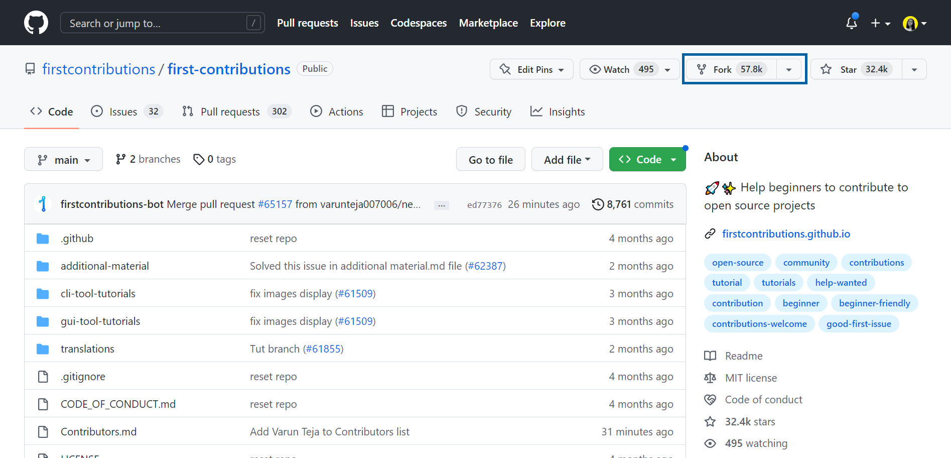Open the main branch selector

[63, 159]
